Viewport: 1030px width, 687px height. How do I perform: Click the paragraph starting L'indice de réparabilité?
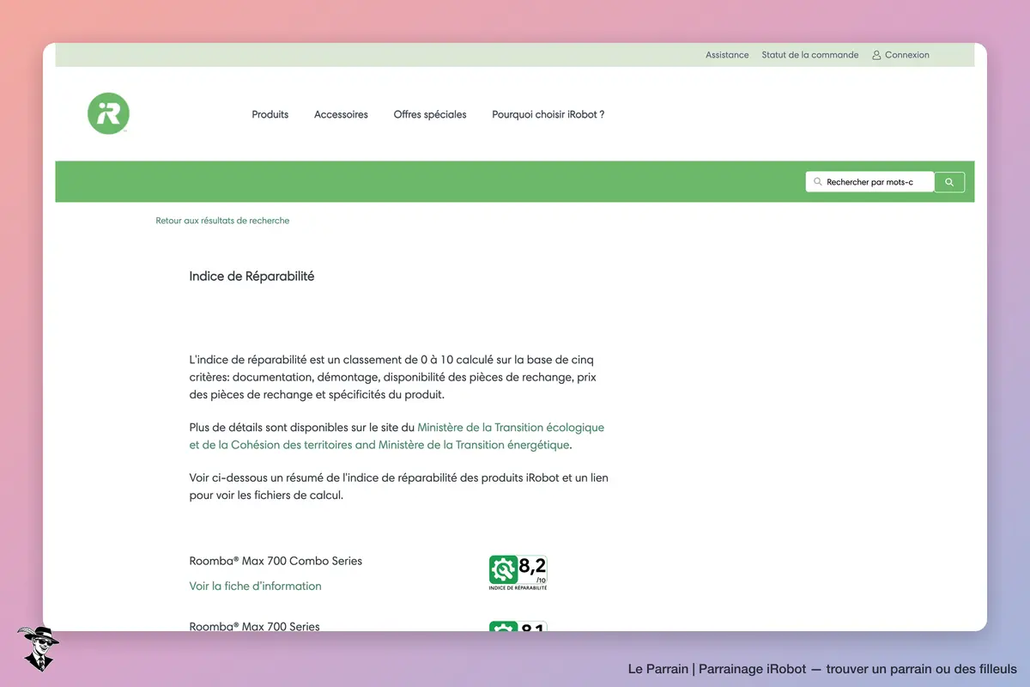392,377
